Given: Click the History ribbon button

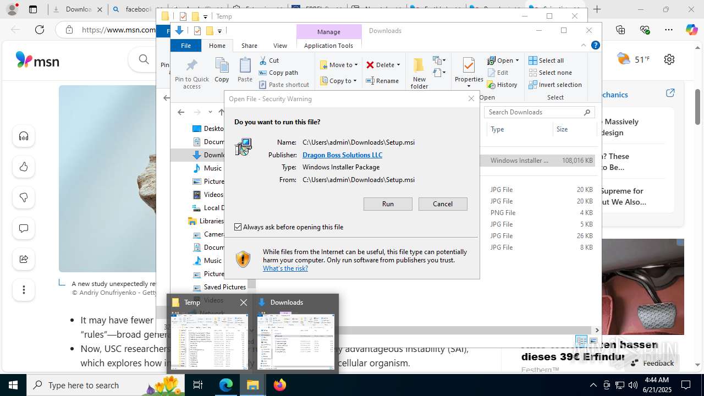Looking at the screenshot, I should tap(502, 85).
